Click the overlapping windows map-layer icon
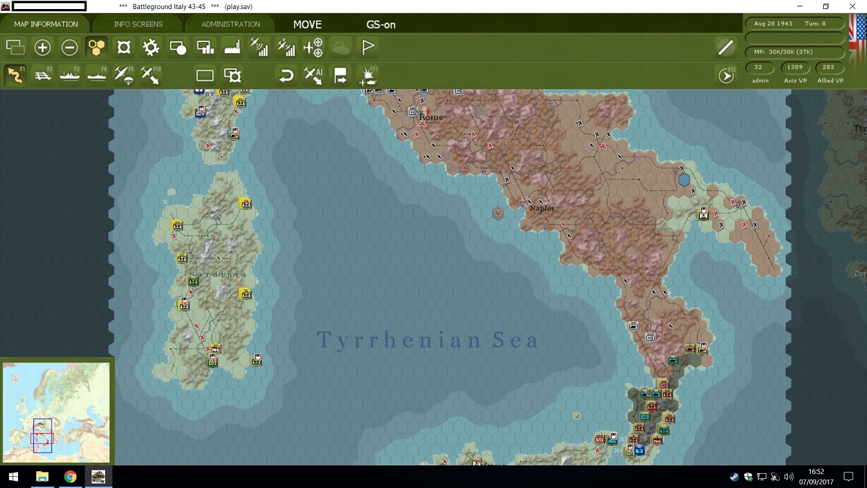Image resolution: width=867 pixels, height=488 pixels. click(15, 47)
